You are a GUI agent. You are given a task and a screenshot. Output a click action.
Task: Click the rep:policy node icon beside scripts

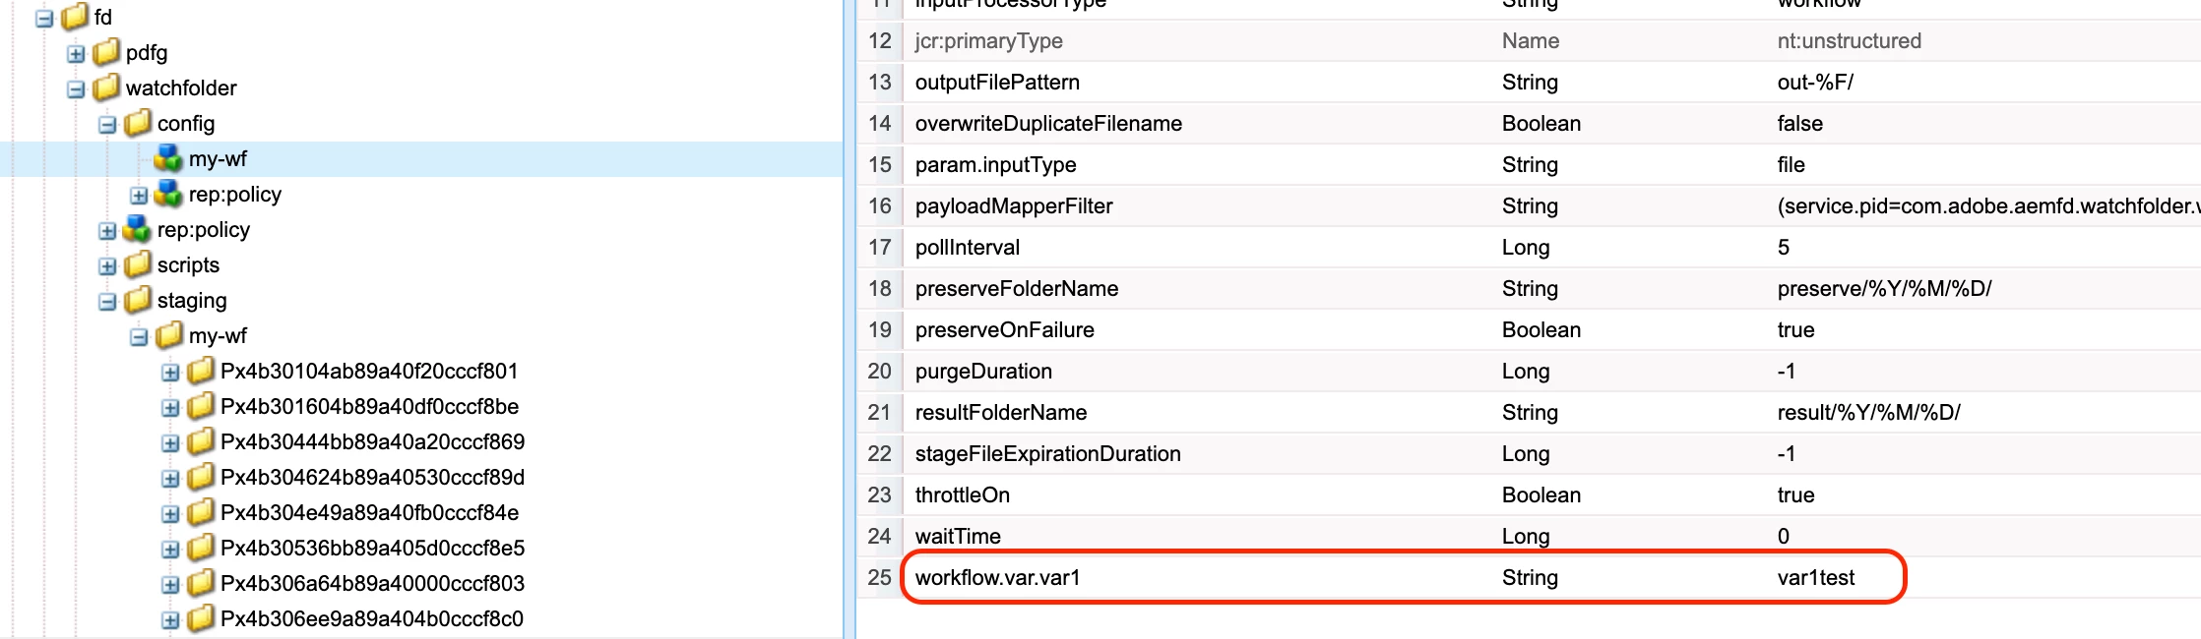pos(138,229)
